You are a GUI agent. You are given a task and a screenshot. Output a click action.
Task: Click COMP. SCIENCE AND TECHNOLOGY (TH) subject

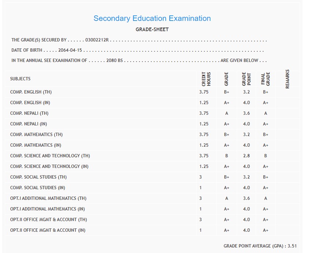(x=50, y=156)
